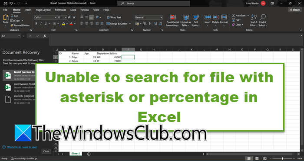Image resolution: width=304 pixels, height=161 pixels.
Task: Toggle Wrap Text for the cell
Action: coord(114,17)
